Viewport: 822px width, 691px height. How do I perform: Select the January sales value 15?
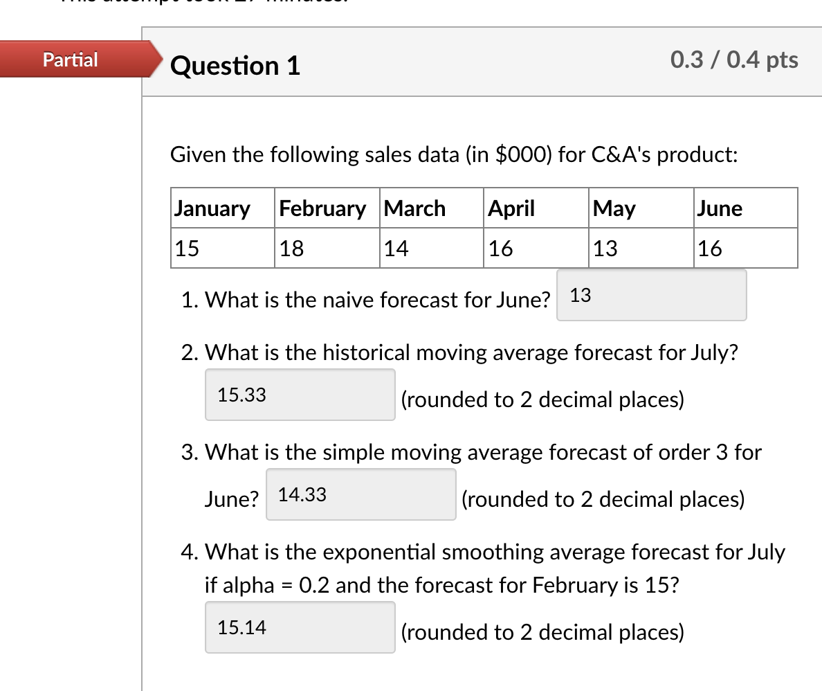pyautogui.click(x=186, y=248)
